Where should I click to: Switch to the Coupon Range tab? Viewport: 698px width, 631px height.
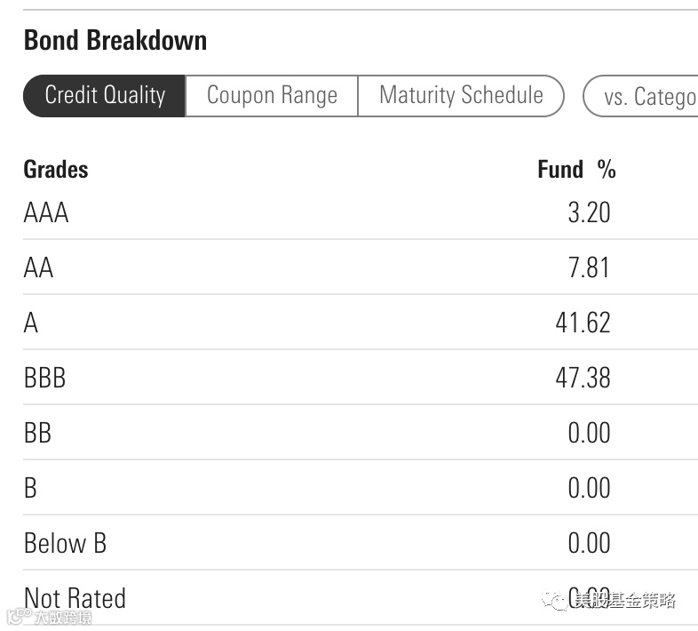coord(272,96)
